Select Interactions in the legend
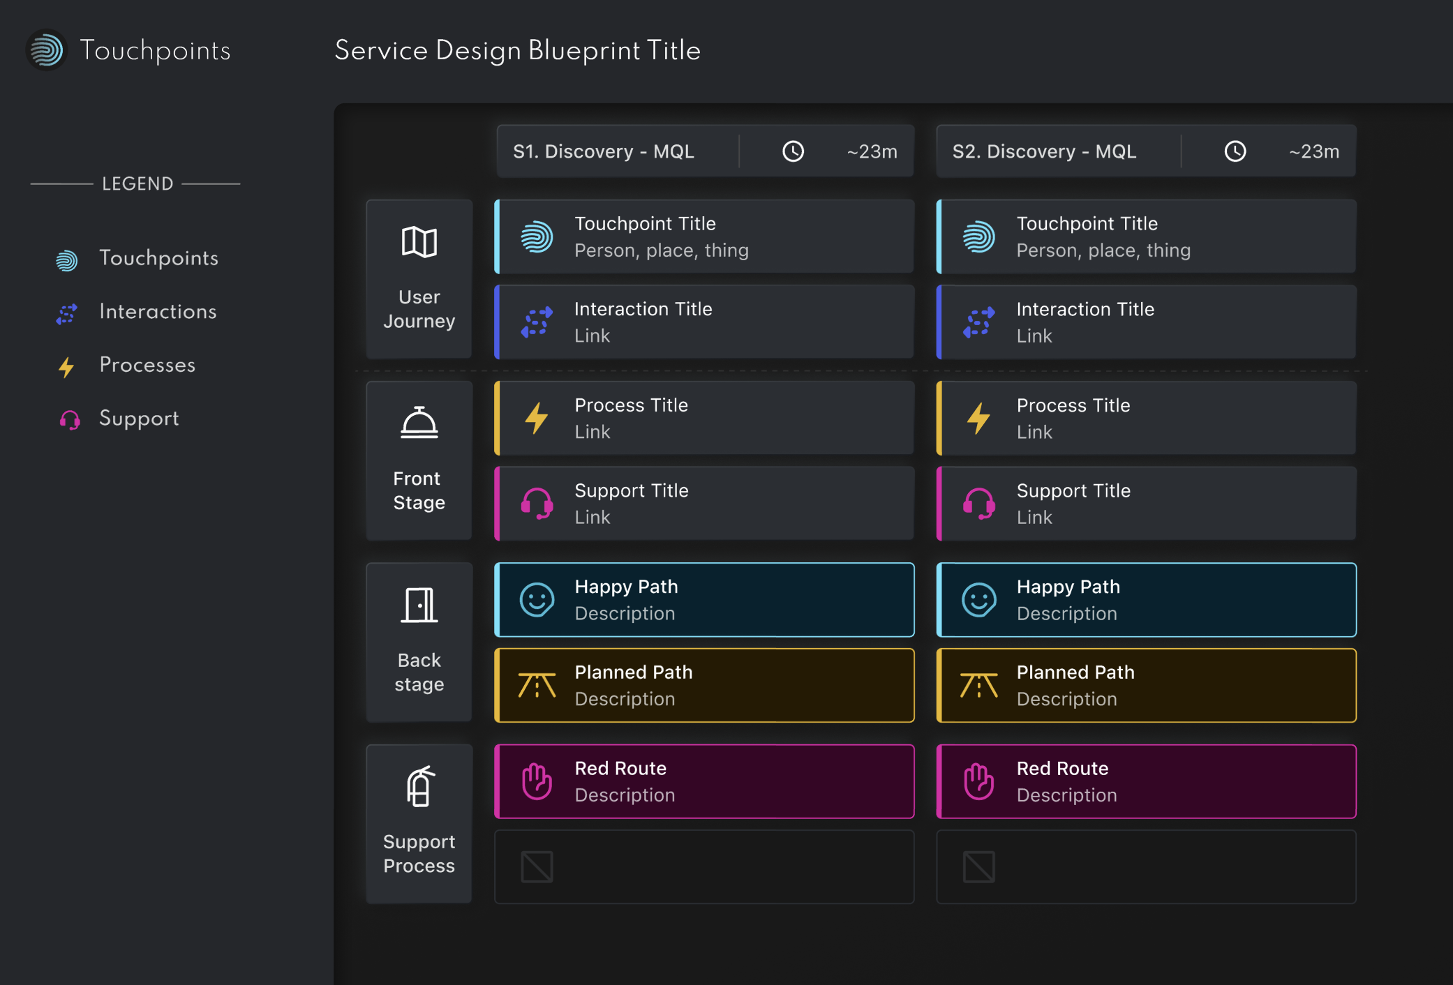The width and height of the screenshot is (1453, 985). [x=157, y=312]
